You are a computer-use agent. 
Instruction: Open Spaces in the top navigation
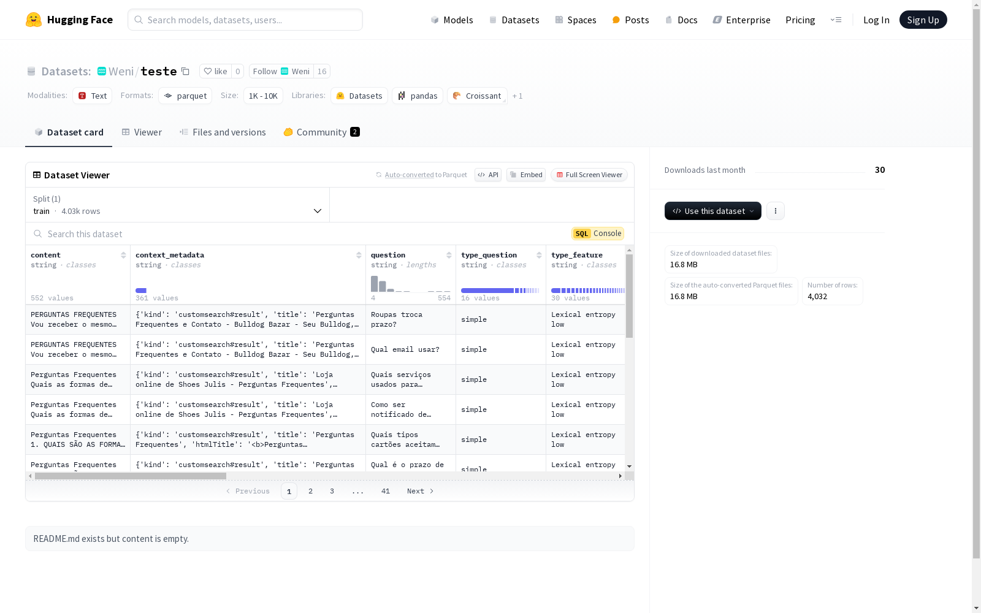coord(576,20)
